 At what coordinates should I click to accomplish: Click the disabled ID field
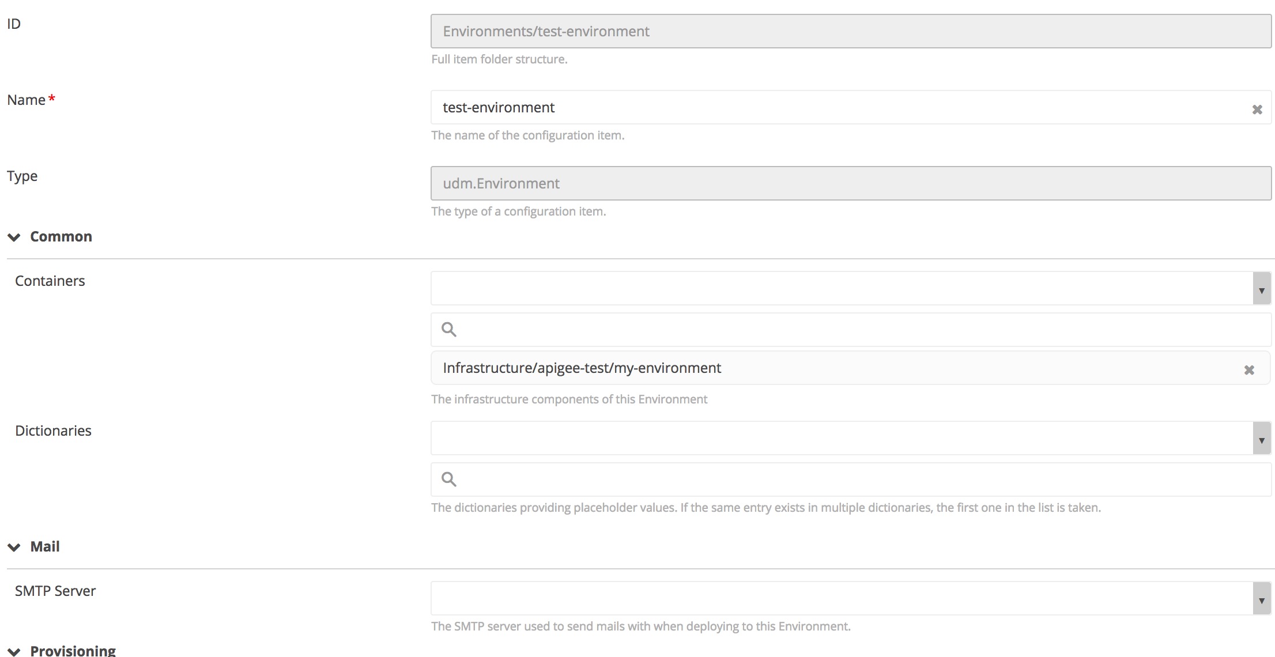coord(850,32)
